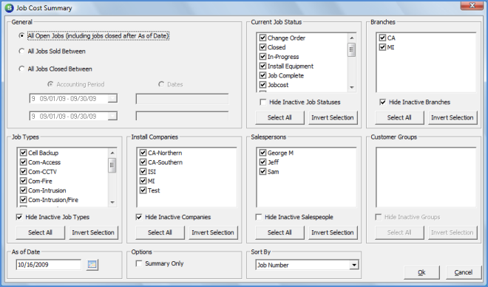Click the Cancel button
This screenshot has width=488, height=287.
tap(464, 272)
